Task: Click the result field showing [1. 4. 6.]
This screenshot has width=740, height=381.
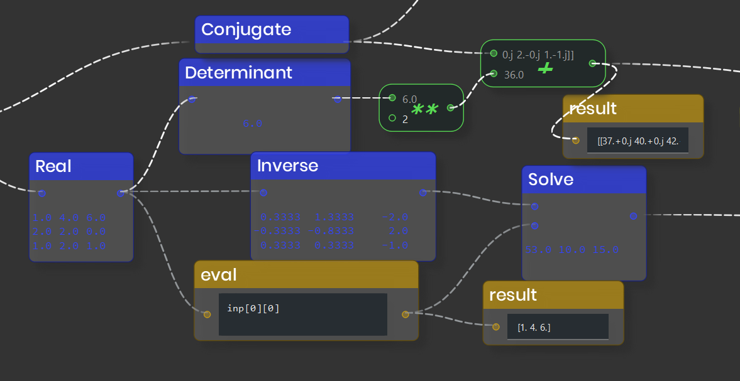Action: [x=558, y=327]
